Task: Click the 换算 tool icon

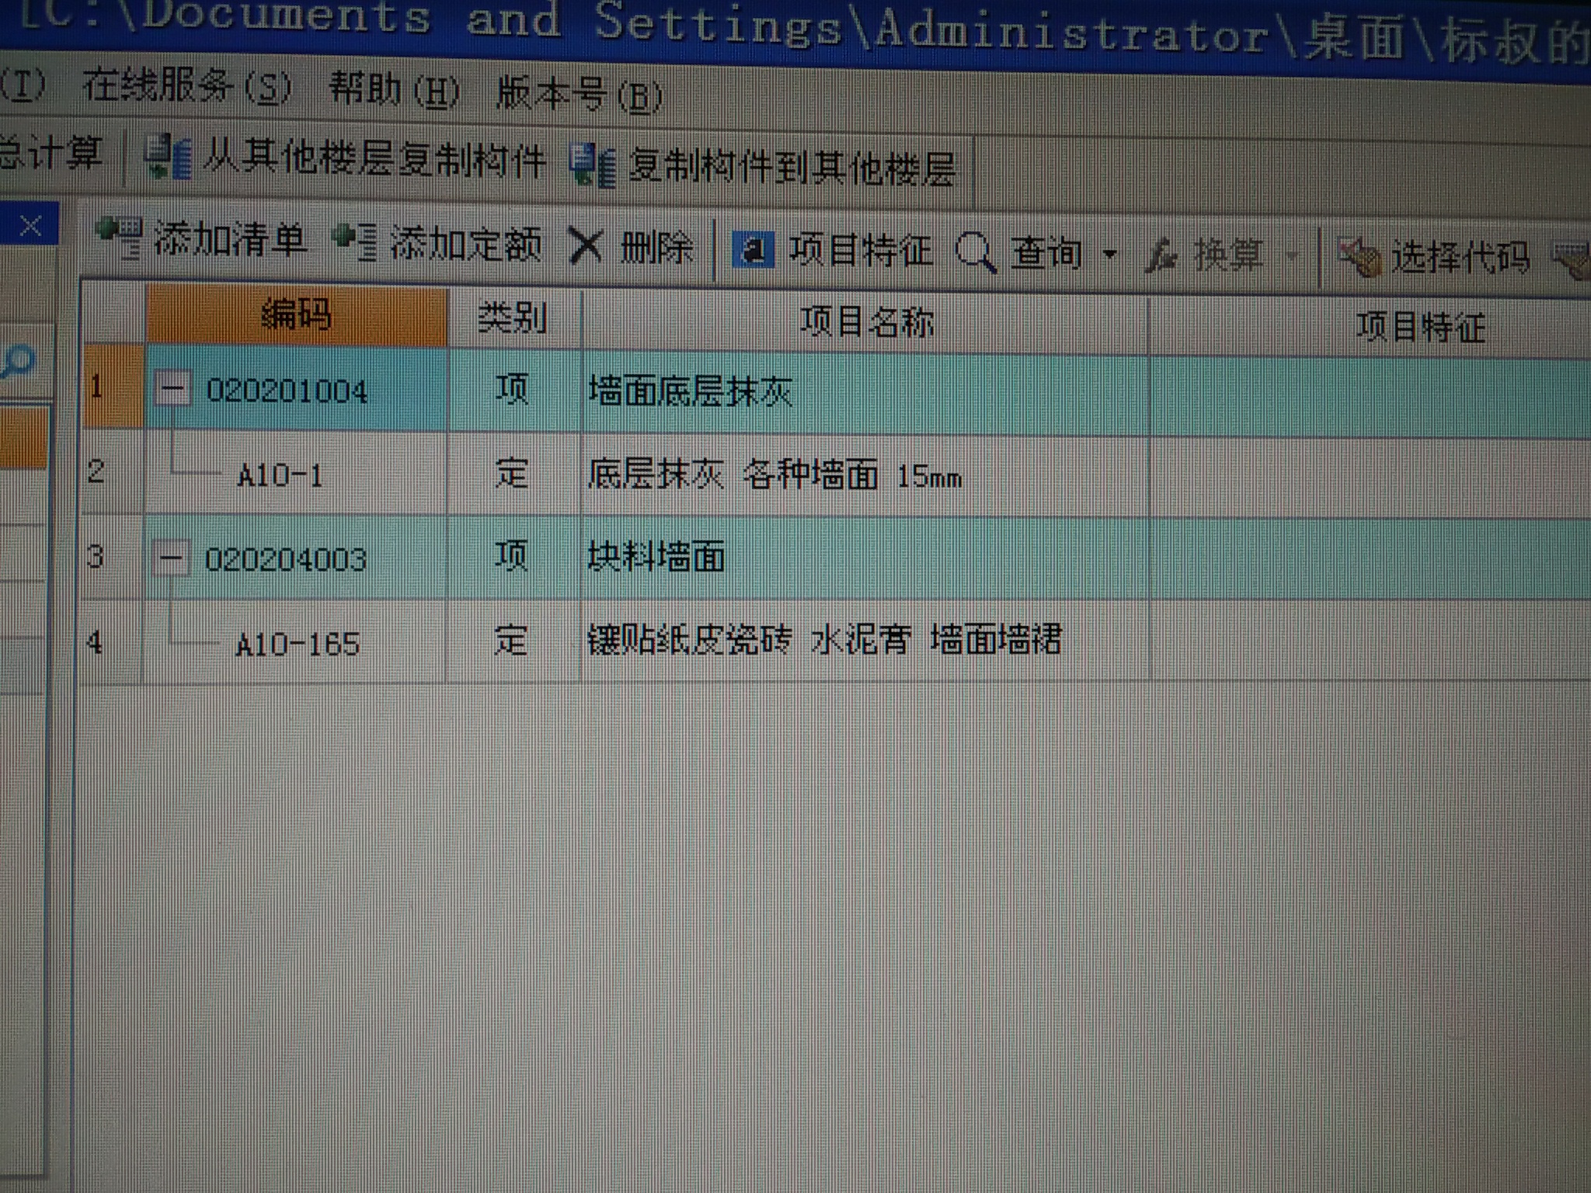Action: click(1163, 256)
